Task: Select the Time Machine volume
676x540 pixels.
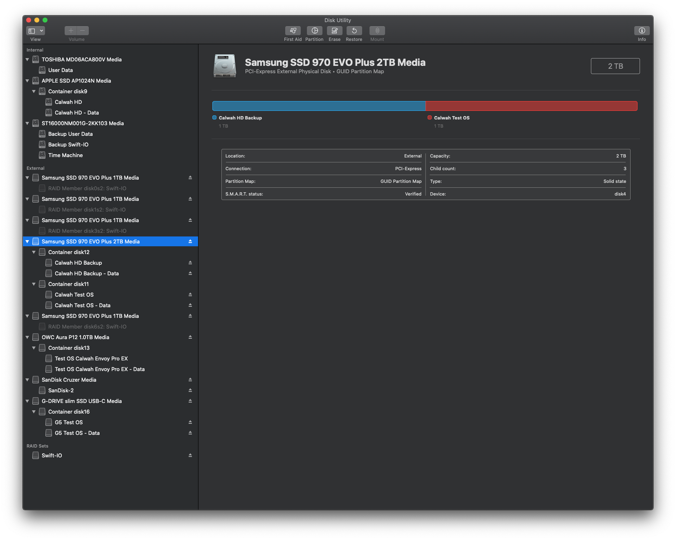Action: (110, 155)
